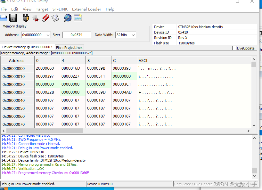Viewport: 262px width, 190px height.
Task: Open the Data Width 32 bits dropdown
Action: pyautogui.click(x=126, y=35)
